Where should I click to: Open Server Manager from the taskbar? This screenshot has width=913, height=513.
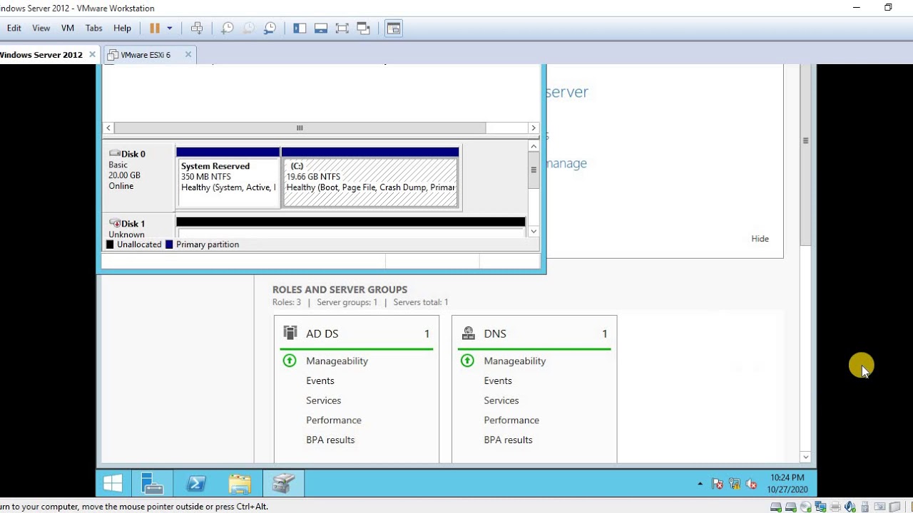pyautogui.click(x=152, y=484)
